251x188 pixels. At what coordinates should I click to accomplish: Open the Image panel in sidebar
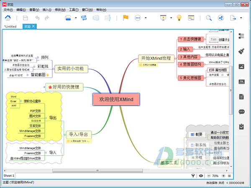(241, 66)
